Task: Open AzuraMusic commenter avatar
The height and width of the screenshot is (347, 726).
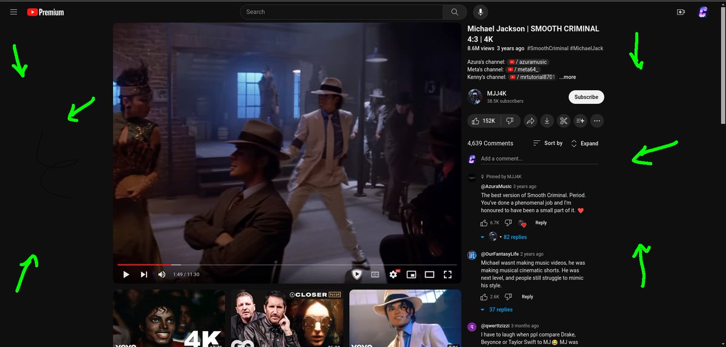Action: [x=472, y=177]
